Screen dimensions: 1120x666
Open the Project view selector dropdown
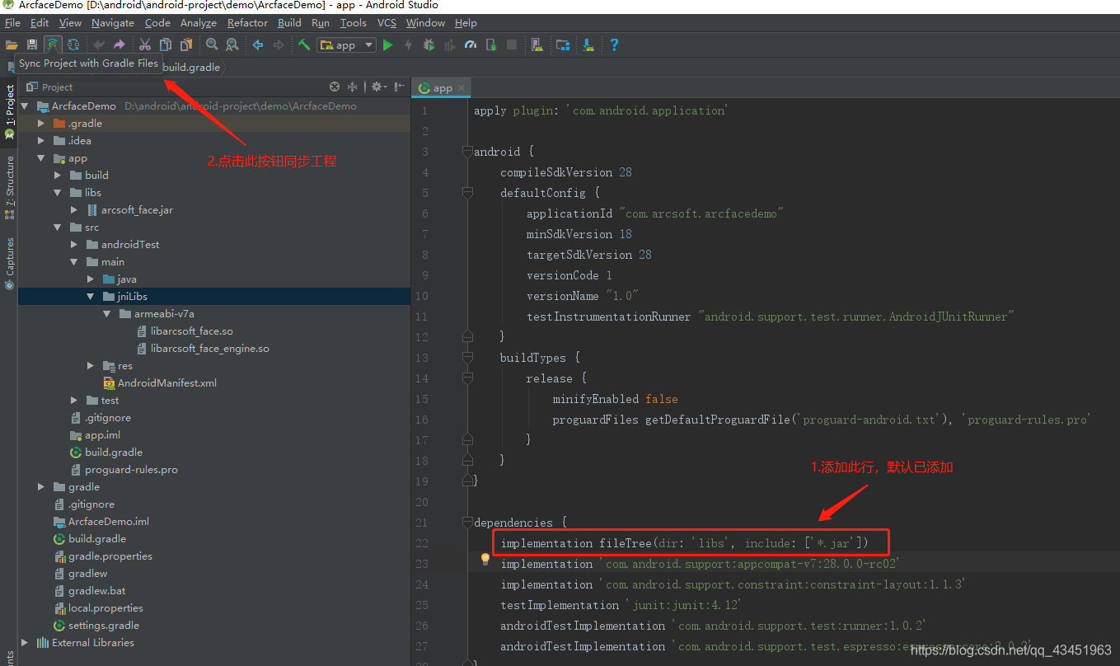50,87
